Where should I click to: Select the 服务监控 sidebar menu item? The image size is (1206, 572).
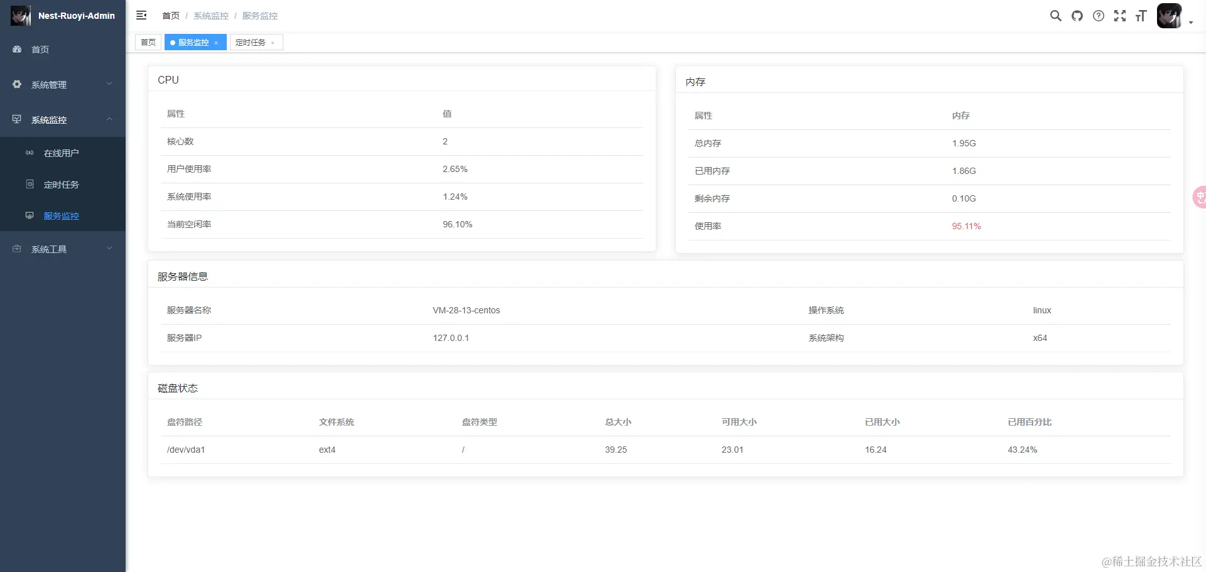63,215
